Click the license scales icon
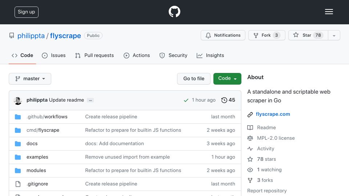The width and height of the screenshot is (349, 196). [250, 138]
